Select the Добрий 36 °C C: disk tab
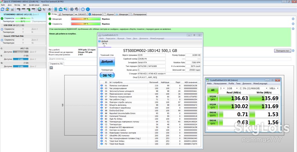Image resolution: width=297 pixels, height=152 pixels. point(104,43)
